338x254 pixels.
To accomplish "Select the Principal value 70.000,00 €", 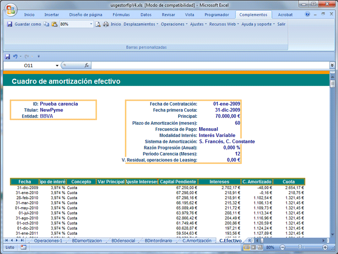I will click(228, 116).
